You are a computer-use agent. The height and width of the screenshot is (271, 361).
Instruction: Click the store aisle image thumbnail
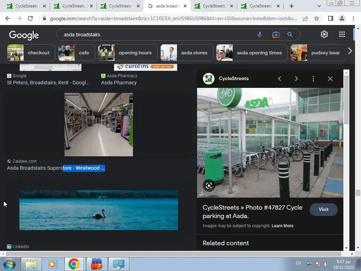point(99,125)
